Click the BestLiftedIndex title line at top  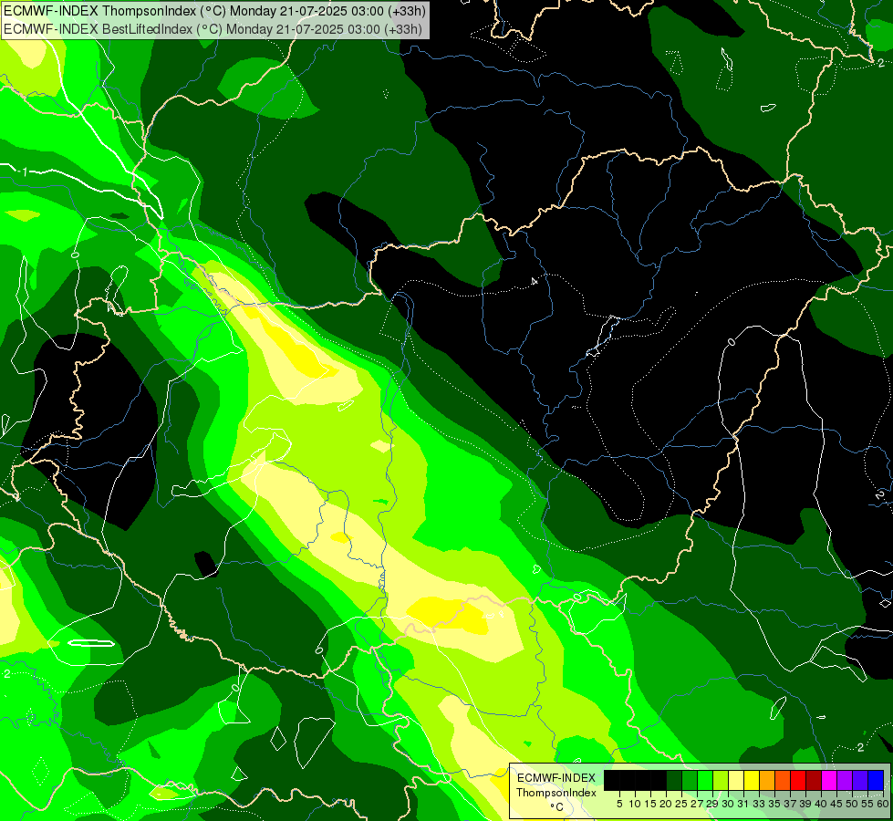(213, 29)
